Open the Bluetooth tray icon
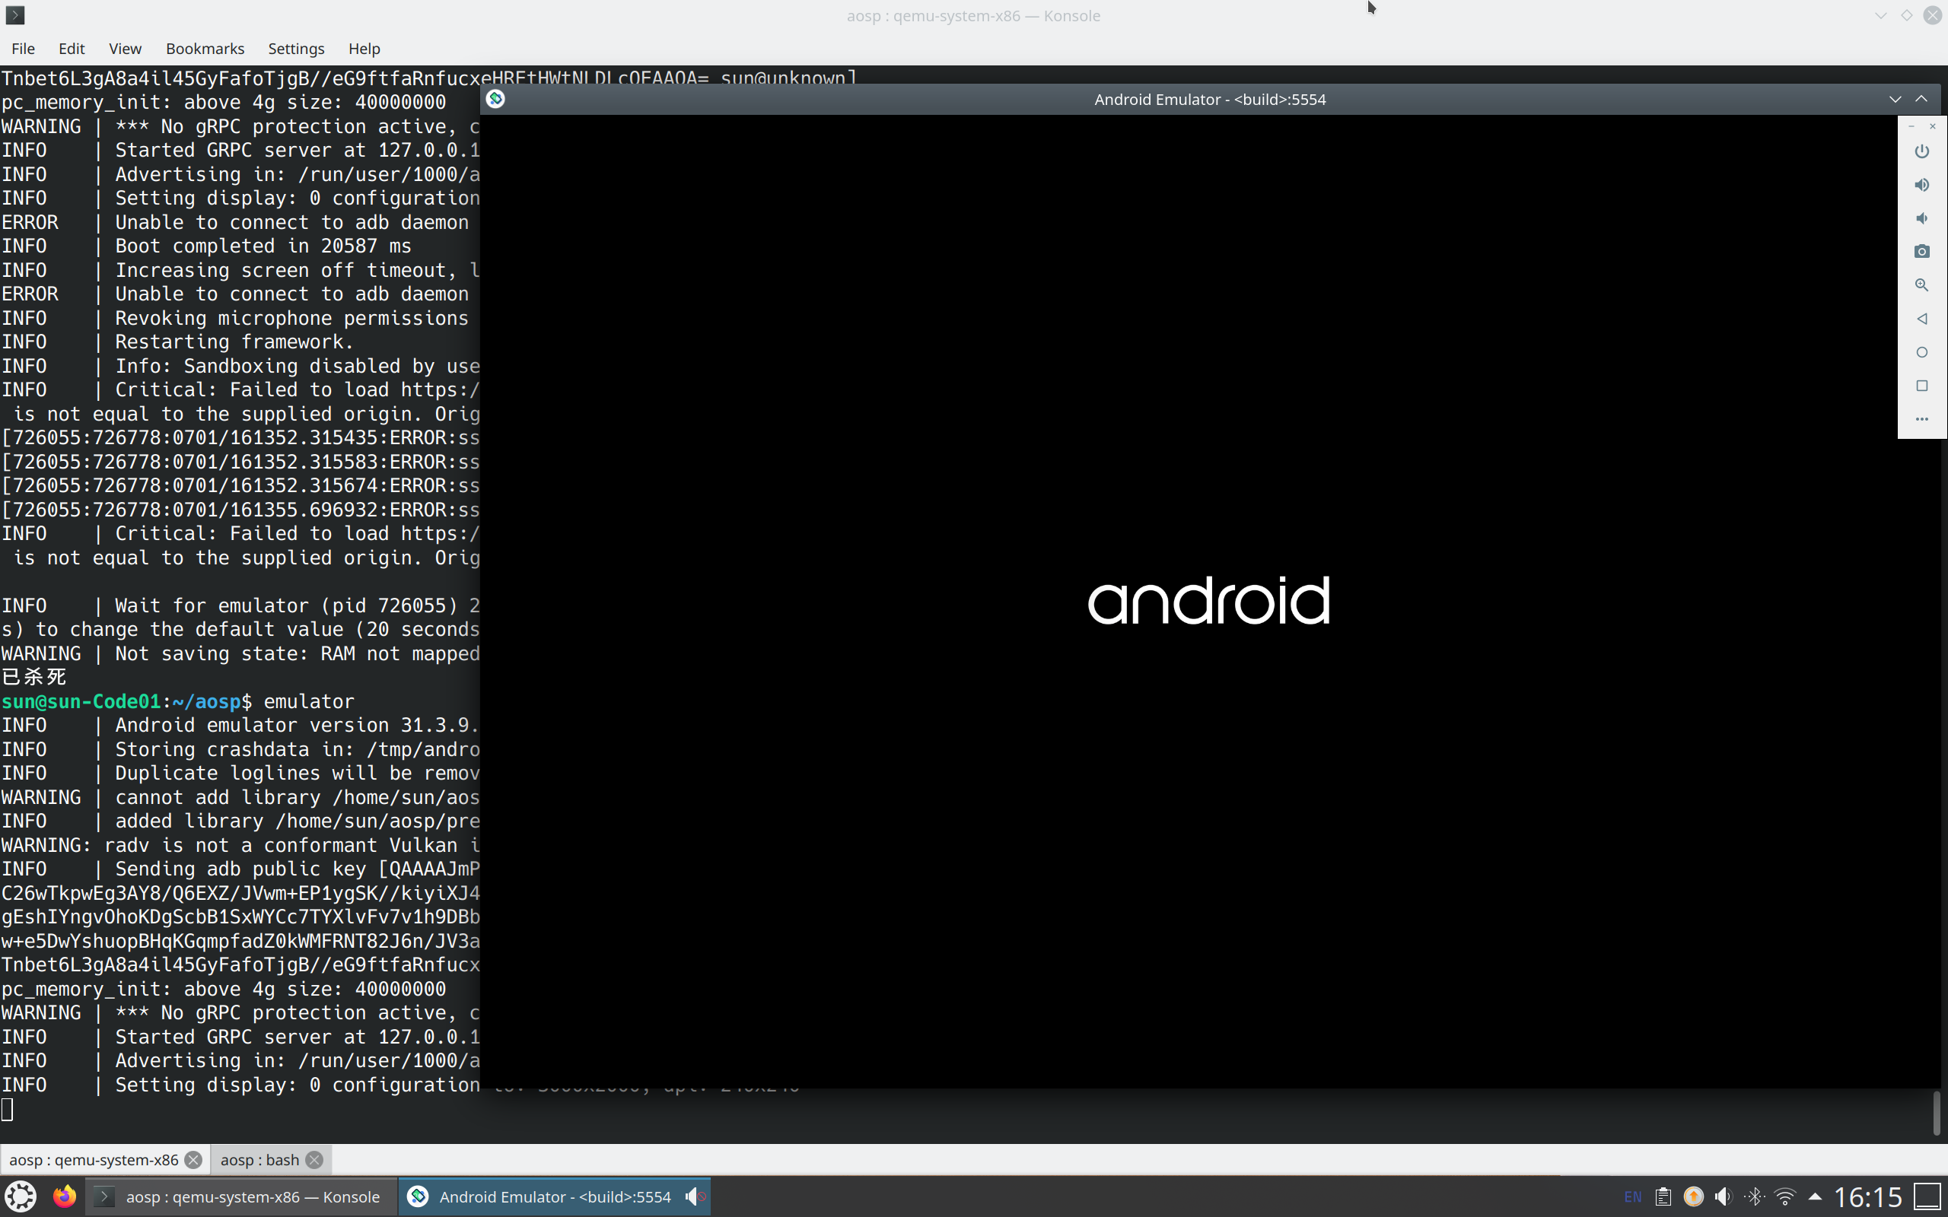 pyautogui.click(x=1754, y=1197)
